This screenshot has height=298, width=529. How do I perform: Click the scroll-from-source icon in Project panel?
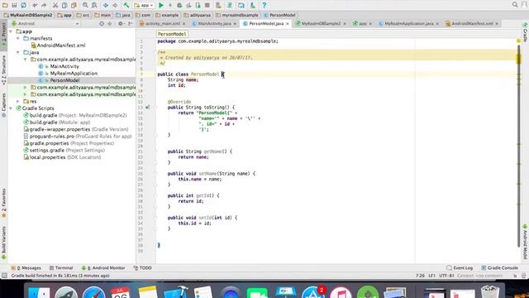click(102, 24)
